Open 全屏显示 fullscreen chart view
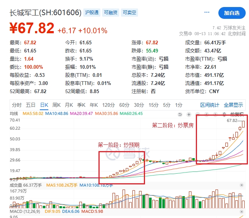Image resolution: width=249 pixels, height=218 pixels. click(233, 105)
